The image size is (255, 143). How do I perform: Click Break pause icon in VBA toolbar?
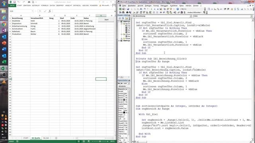click(x=155, y=9)
